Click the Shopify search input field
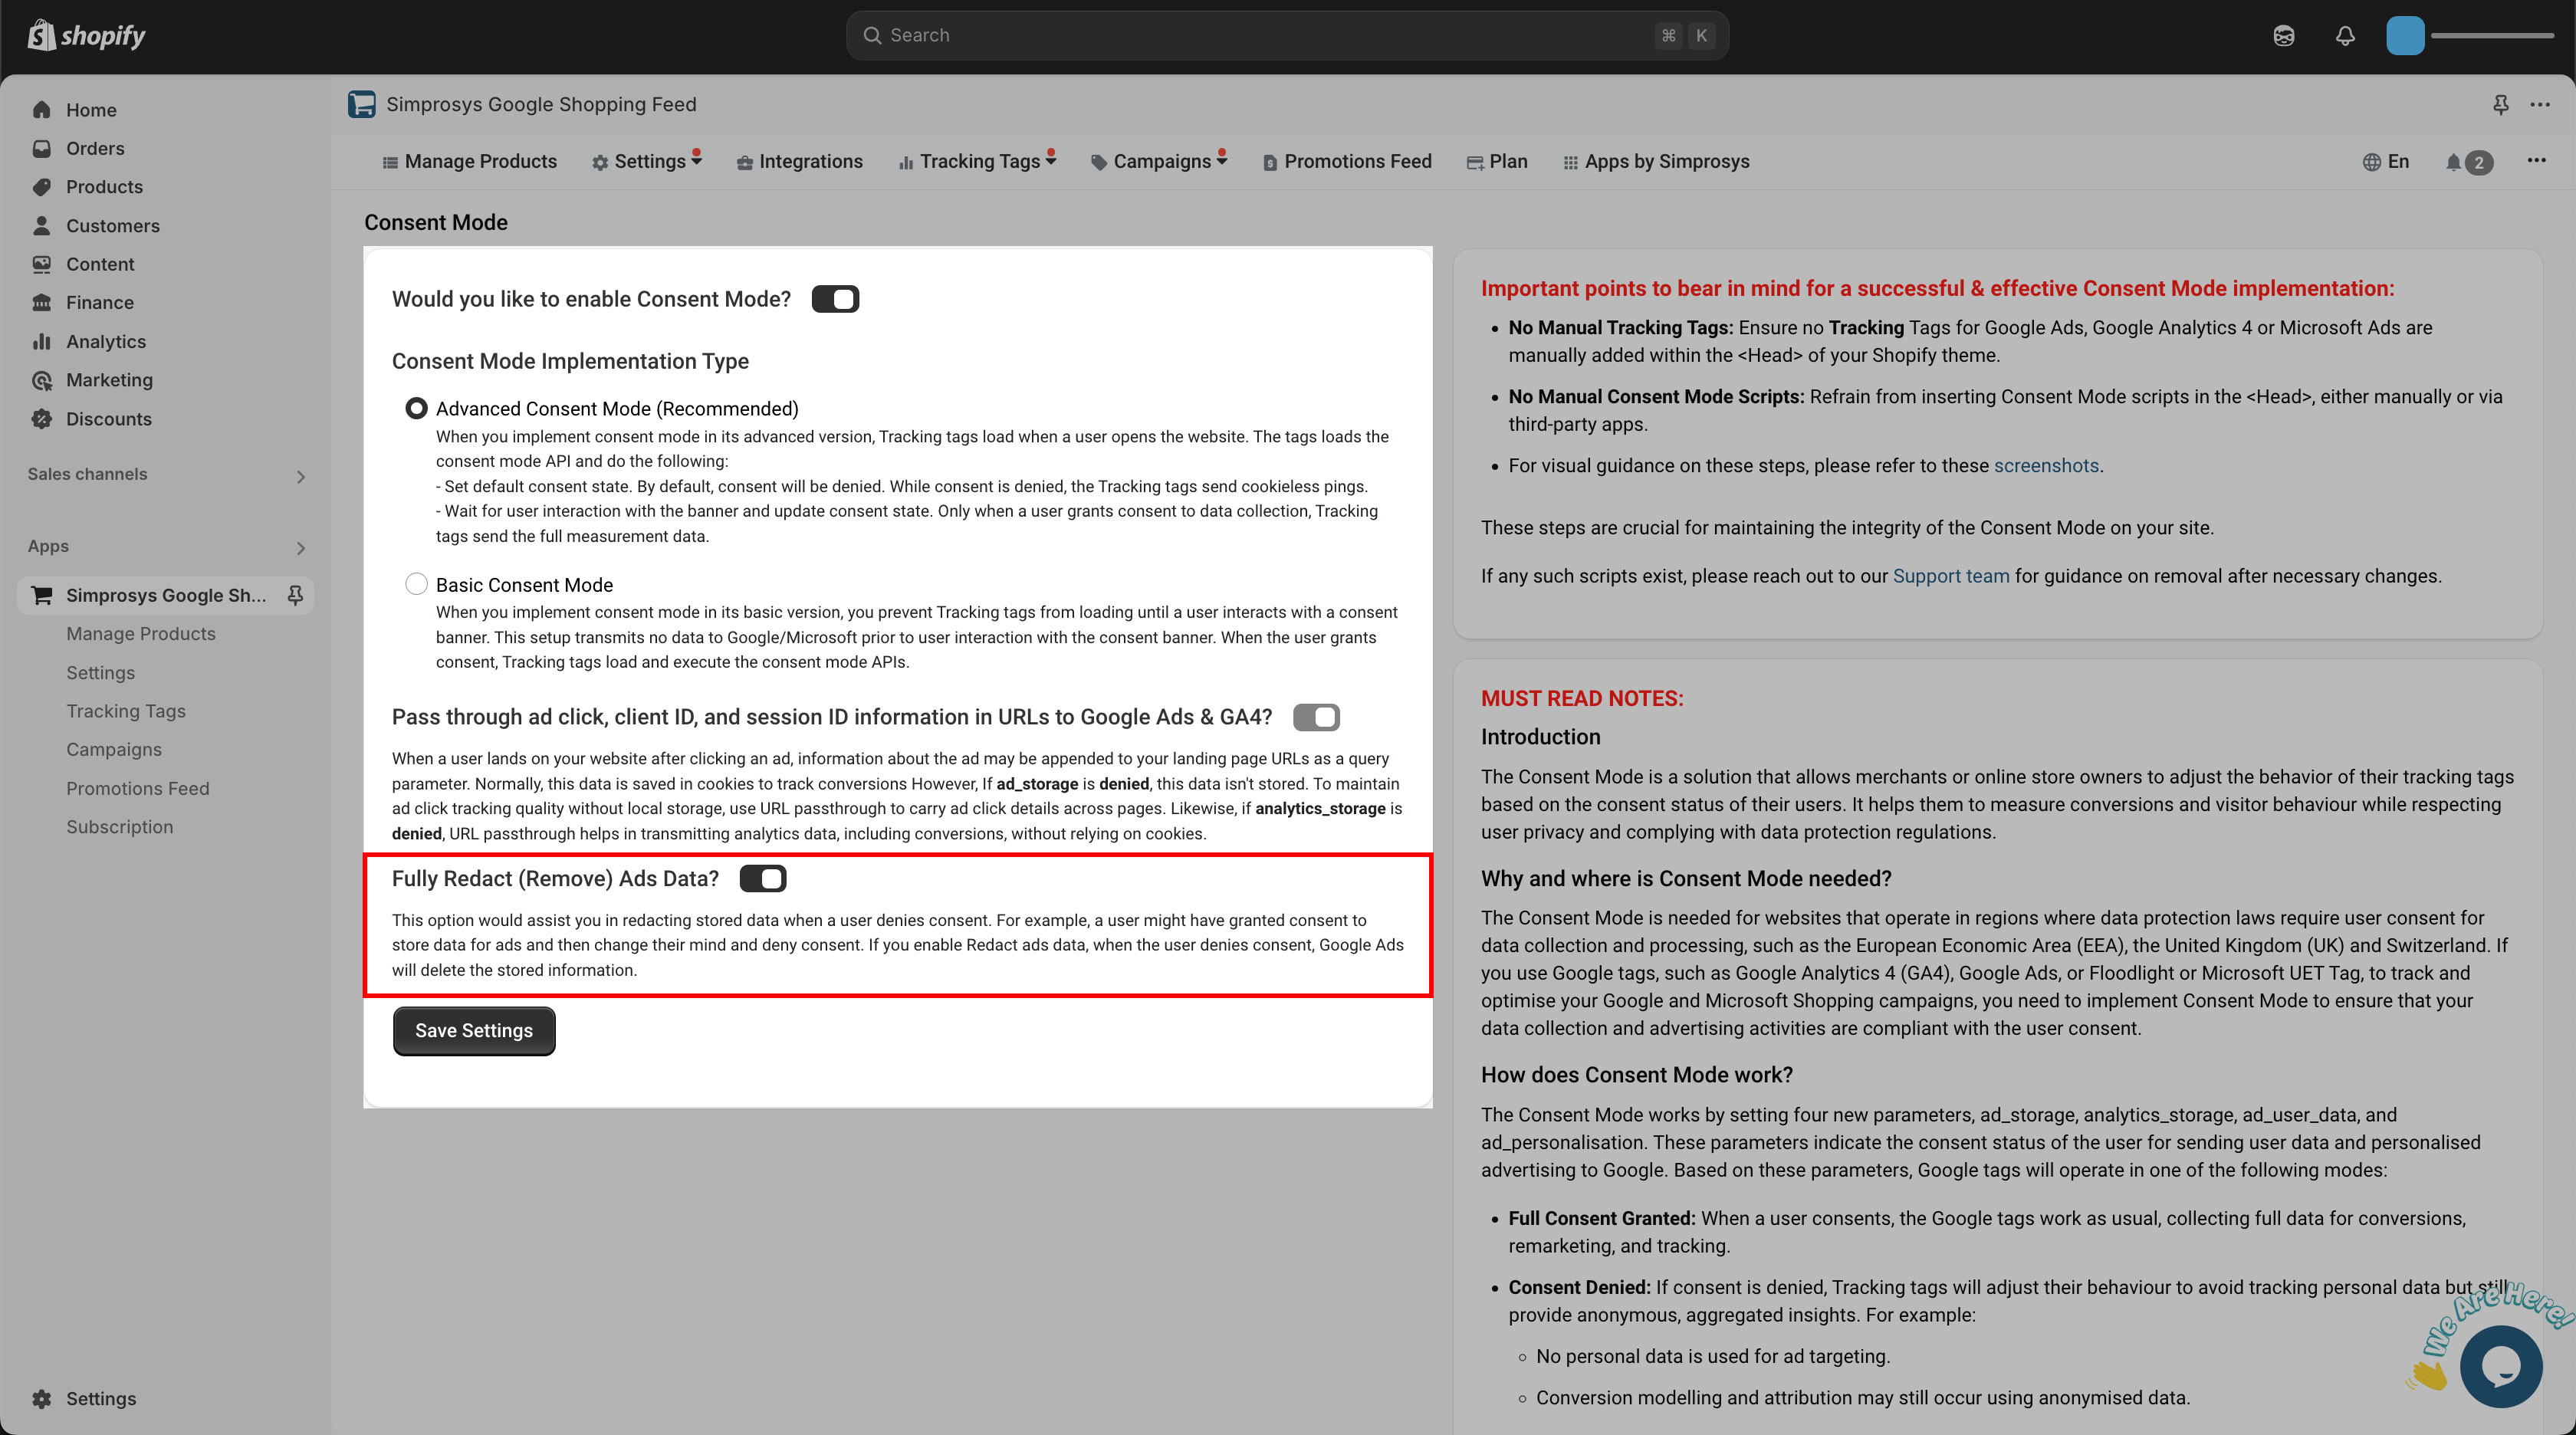Viewport: 2576px width, 1435px height. [x=1288, y=35]
